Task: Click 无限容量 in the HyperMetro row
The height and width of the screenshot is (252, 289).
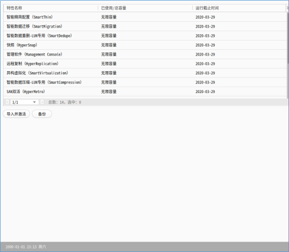Action: point(109,91)
